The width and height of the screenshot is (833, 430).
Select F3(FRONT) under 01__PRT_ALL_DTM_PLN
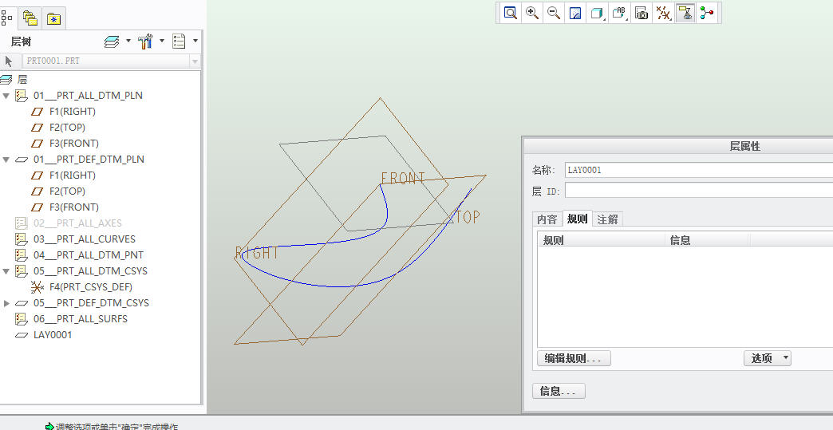point(74,144)
